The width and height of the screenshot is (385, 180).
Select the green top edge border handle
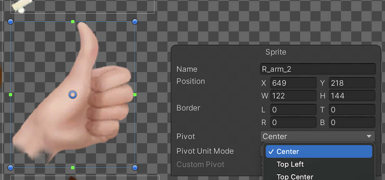[x=73, y=22]
